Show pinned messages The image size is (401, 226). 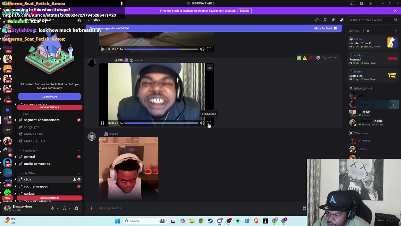(333, 20)
